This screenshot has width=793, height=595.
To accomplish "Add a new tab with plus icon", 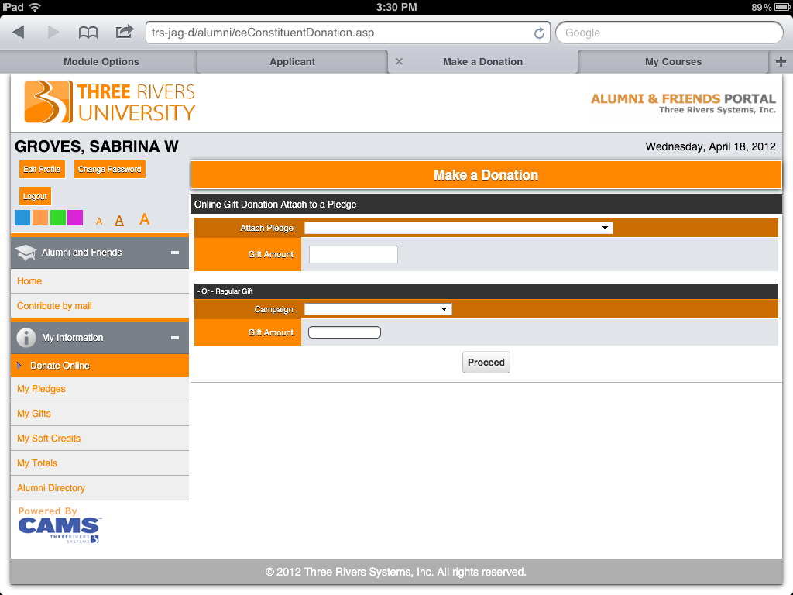I will [781, 62].
